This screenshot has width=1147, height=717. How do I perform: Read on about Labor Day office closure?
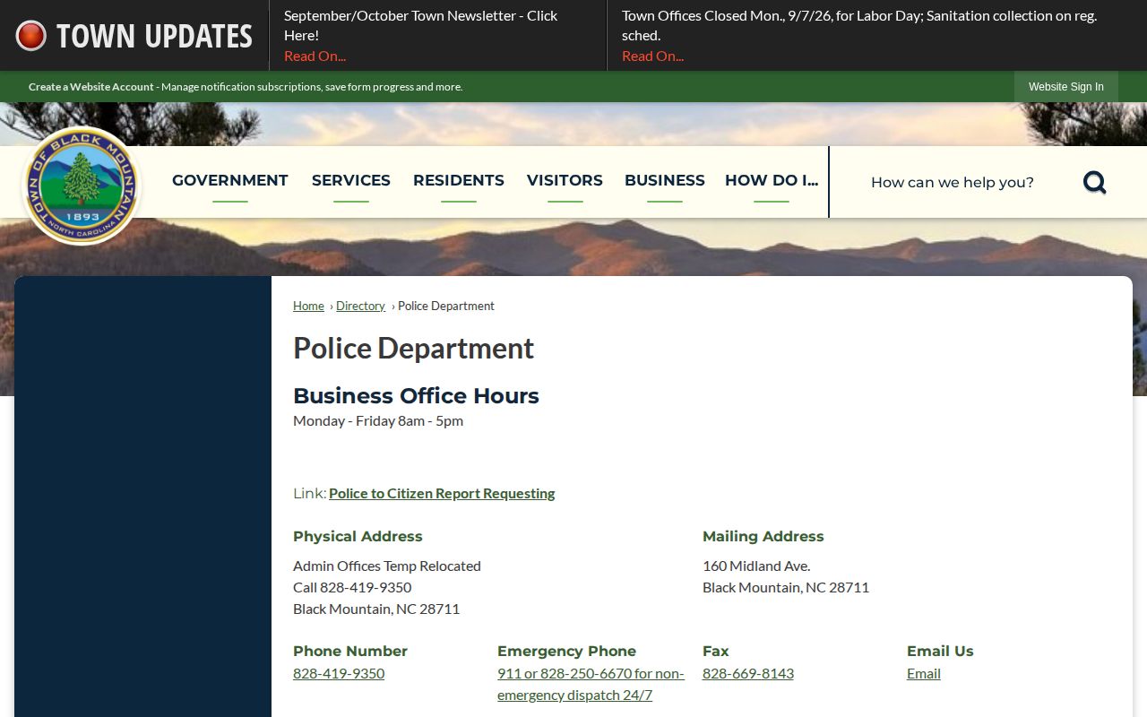coord(652,56)
